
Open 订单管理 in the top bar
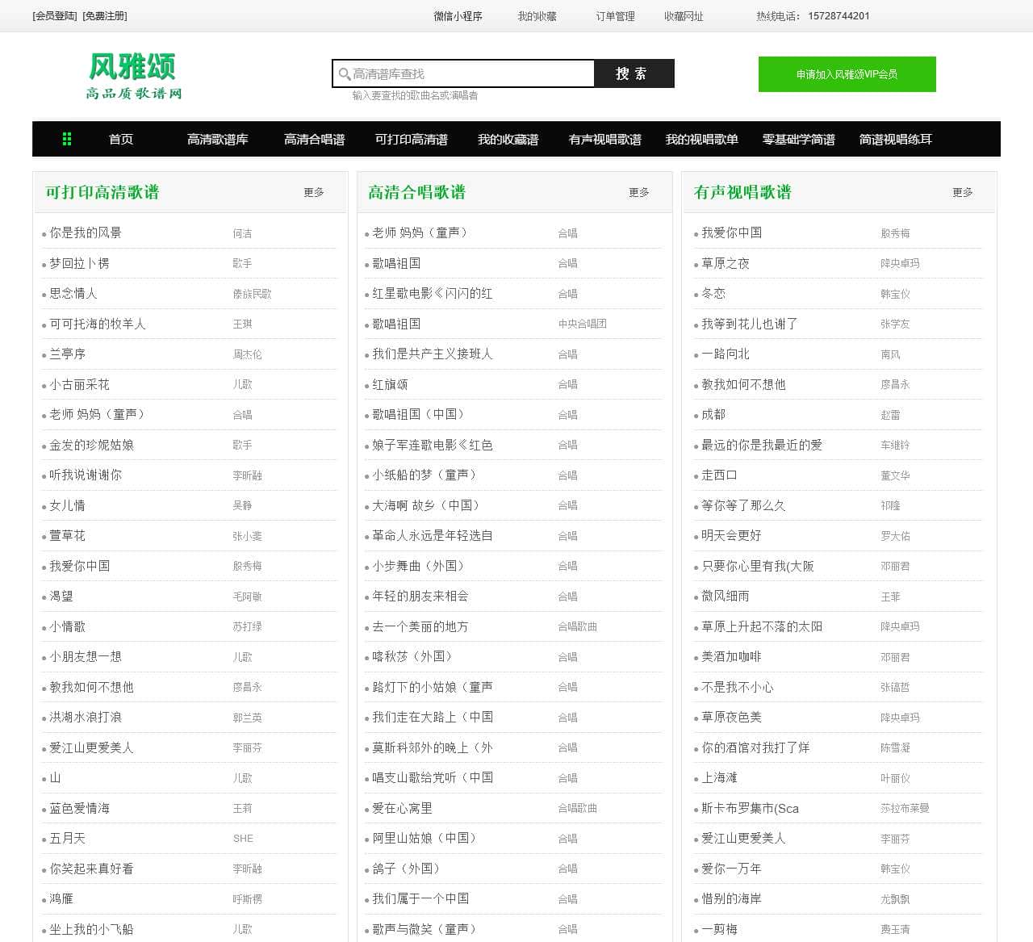(615, 16)
